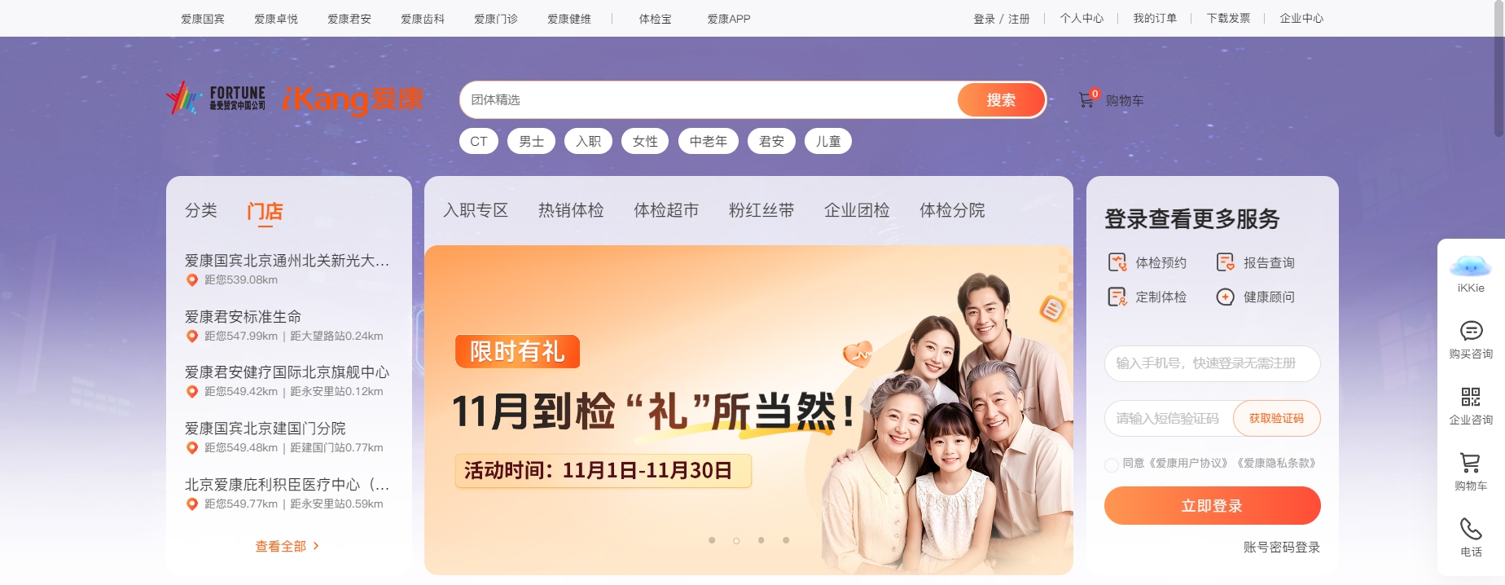Open the 体检预约 icon

(x=1117, y=262)
